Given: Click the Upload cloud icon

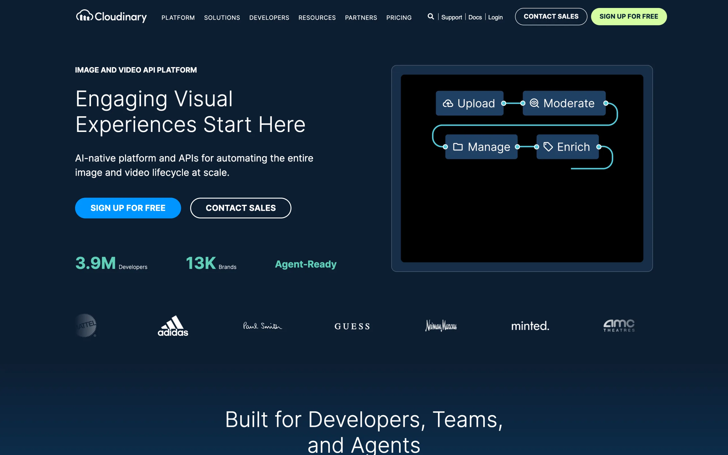Looking at the screenshot, I should pyautogui.click(x=448, y=103).
